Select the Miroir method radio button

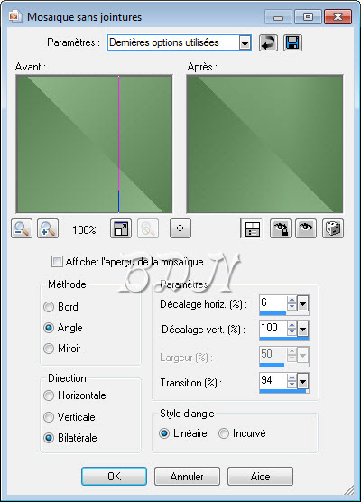(x=49, y=349)
